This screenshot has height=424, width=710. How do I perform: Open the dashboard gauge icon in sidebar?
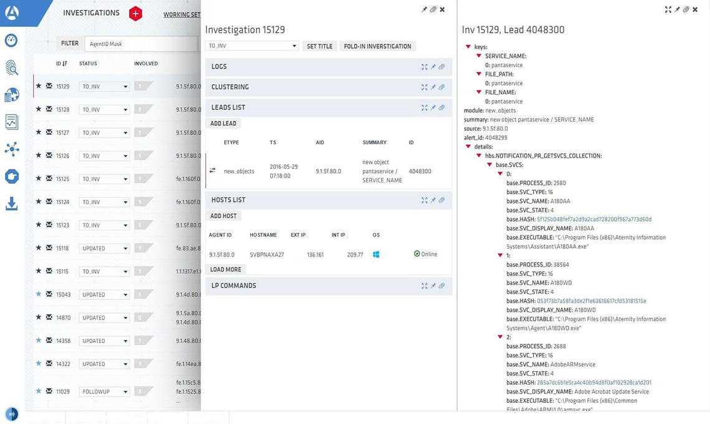click(11, 40)
